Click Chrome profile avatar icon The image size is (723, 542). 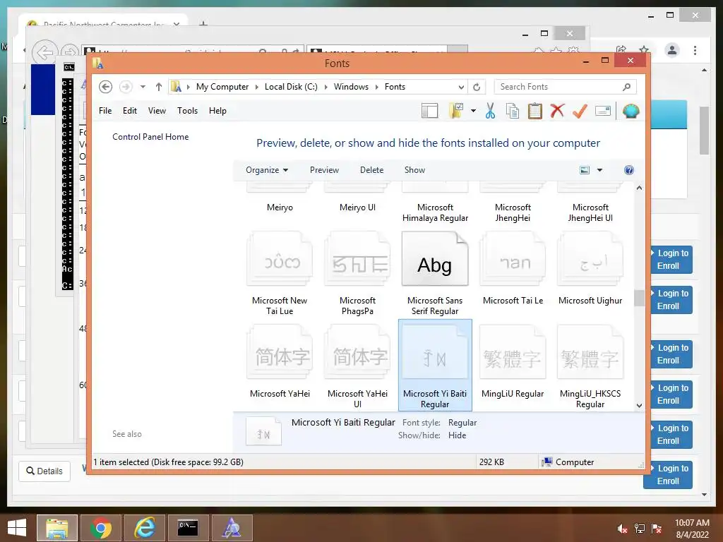tap(672, 50)
